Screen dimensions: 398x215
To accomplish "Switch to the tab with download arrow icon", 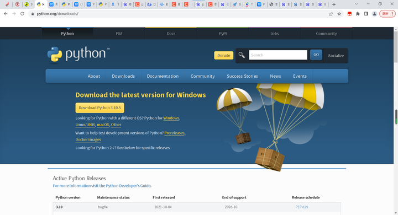I will pyautogui.click(x=113, y=4).
